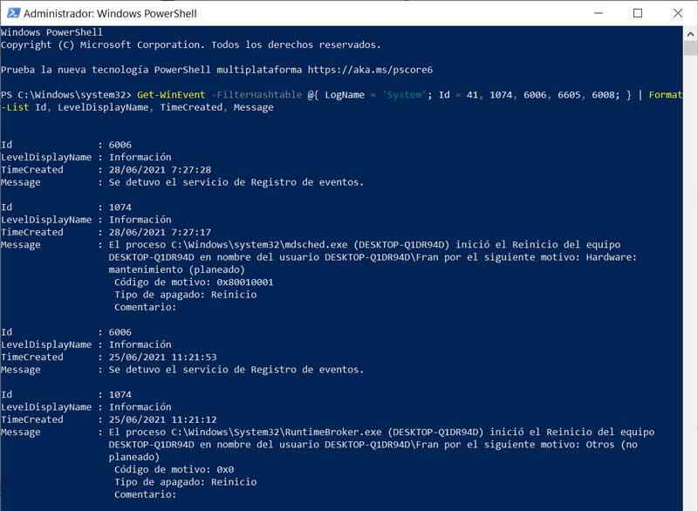
Task: Minimize the PowerShell window
Action: (x=599, y=13)
